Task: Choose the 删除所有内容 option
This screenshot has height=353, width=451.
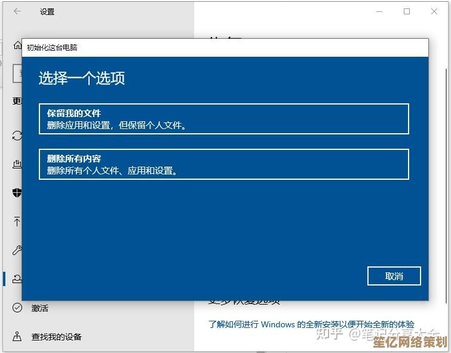Action: pos(224,164)
